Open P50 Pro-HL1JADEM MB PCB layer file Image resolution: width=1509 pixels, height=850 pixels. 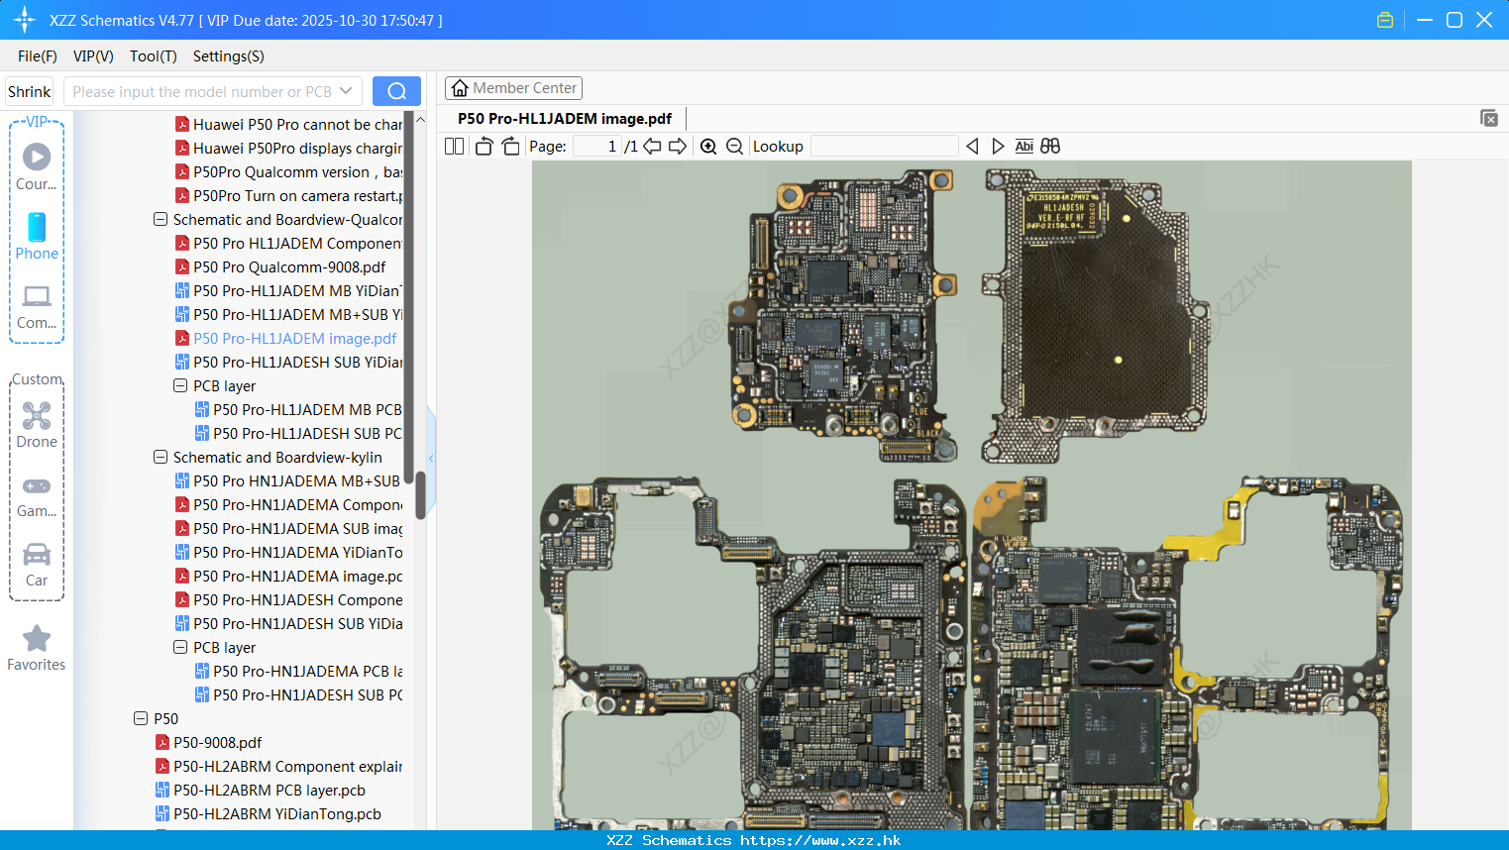coord(299,409)
